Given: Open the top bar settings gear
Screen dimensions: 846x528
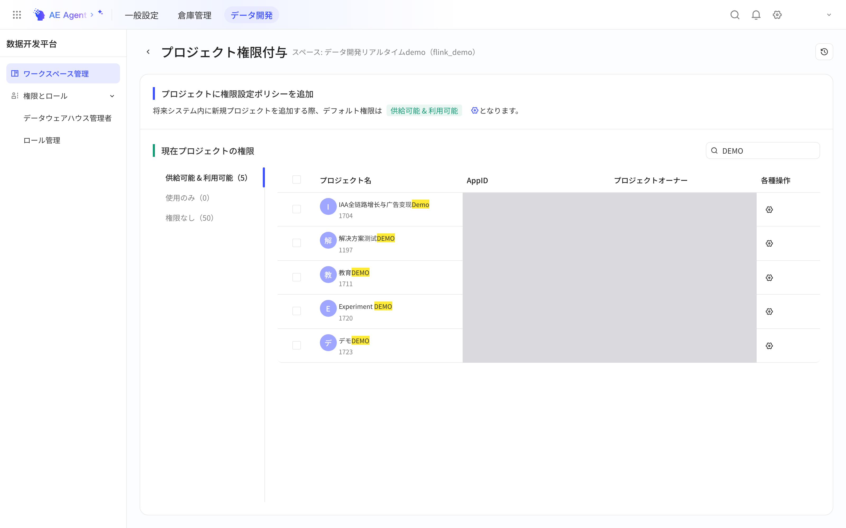Looking at the screenshot, I should point(777,15).
